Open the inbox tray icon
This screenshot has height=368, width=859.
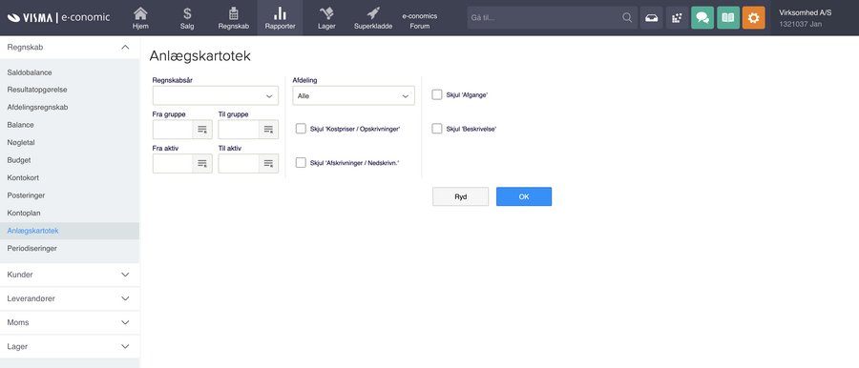click(x=651, y=18)
